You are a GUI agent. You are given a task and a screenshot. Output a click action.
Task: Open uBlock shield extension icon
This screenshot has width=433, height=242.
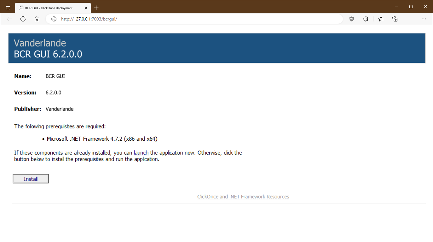pyautogui.click(x=352, y=19)
